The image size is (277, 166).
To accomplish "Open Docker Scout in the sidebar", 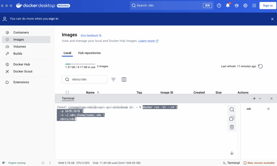I will (26, 71).
